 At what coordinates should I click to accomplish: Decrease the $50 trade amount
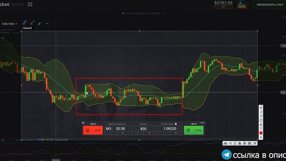(137, 133)
